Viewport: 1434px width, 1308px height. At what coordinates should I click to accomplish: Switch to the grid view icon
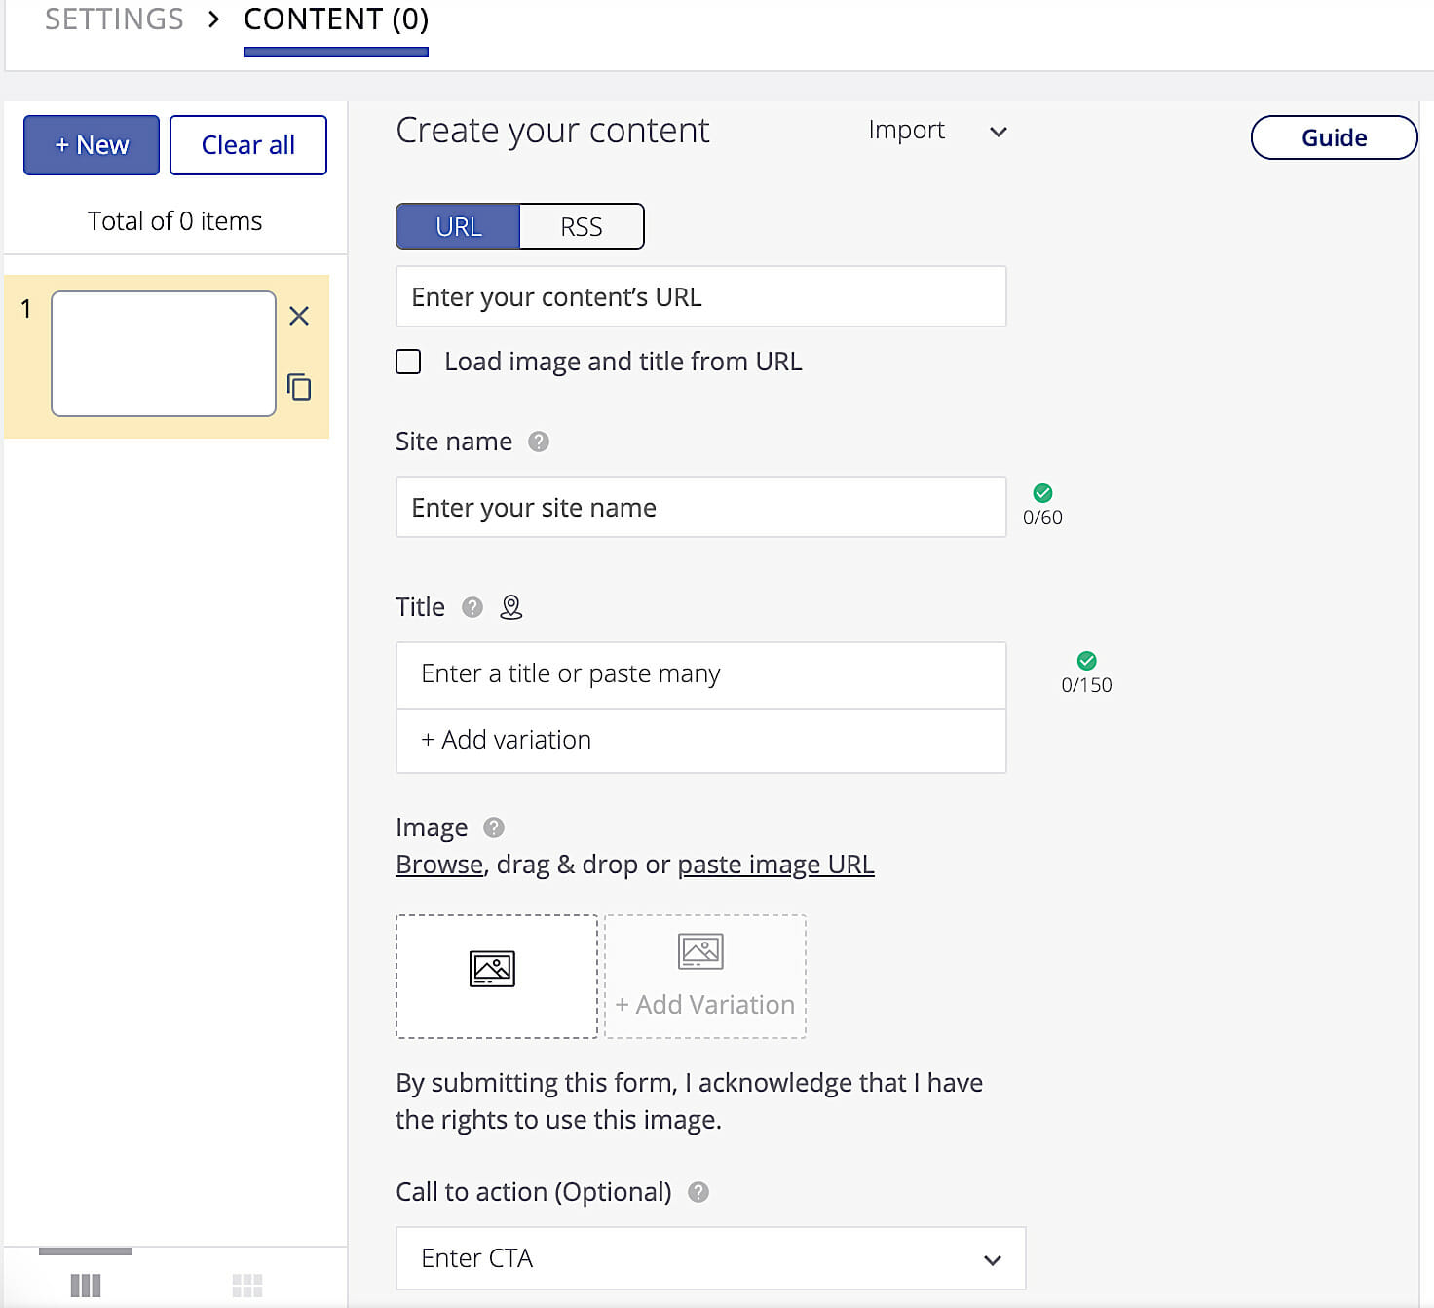pos(247,1285)
